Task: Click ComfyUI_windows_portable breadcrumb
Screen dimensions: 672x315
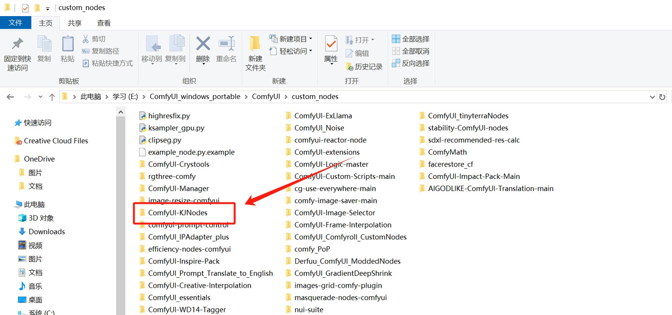Action: point(195,96)
